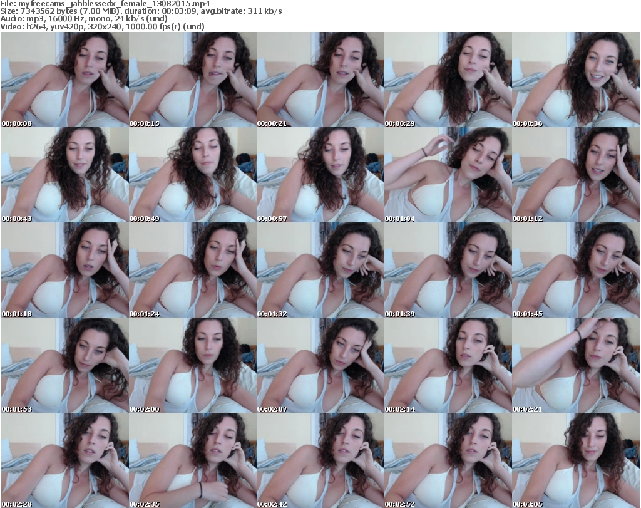This screenshot has height=508, width=641.
Task: Click the frame timestamped 00:01:04
Action: tap(448, 175)
